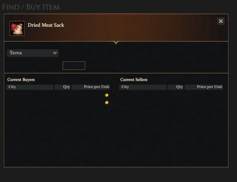This screenshot has height=182, width=237.
Task: Click the second gold coin in buyers list
Action: coord(107,103)
